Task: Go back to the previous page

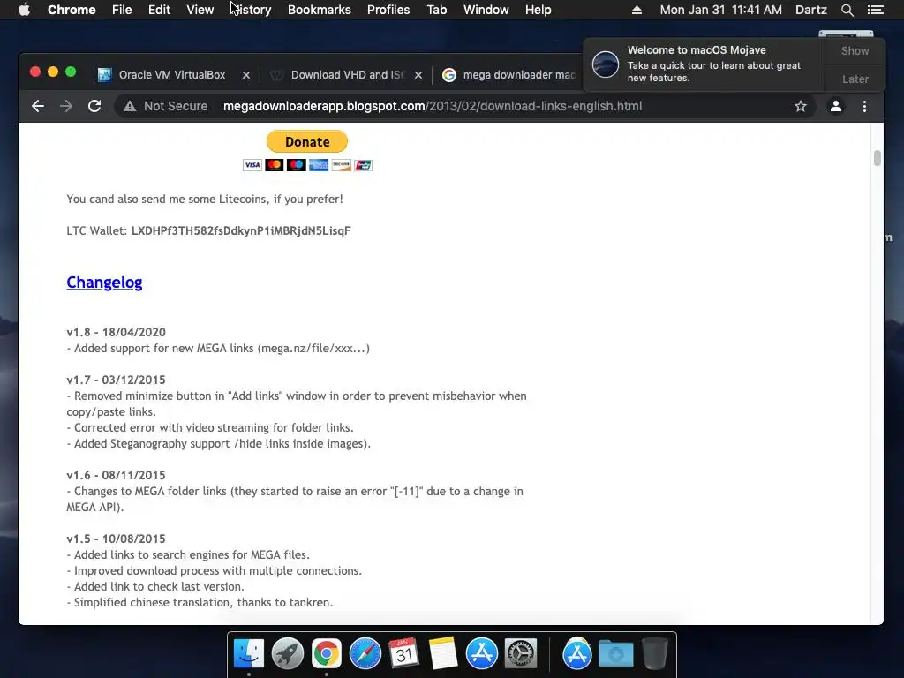Action: (38, 106)
